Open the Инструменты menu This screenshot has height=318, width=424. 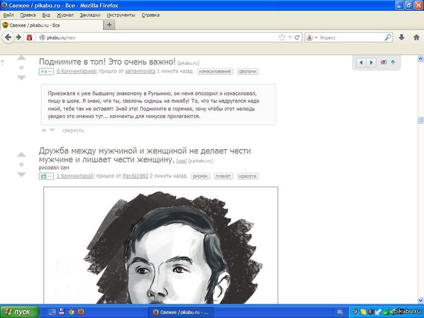121,15
